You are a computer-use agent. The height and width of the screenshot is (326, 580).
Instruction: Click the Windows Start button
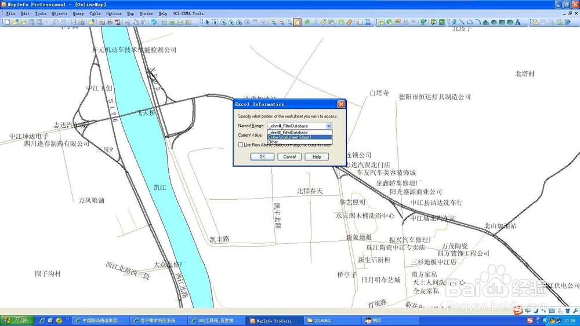click(x=17, y=320)
